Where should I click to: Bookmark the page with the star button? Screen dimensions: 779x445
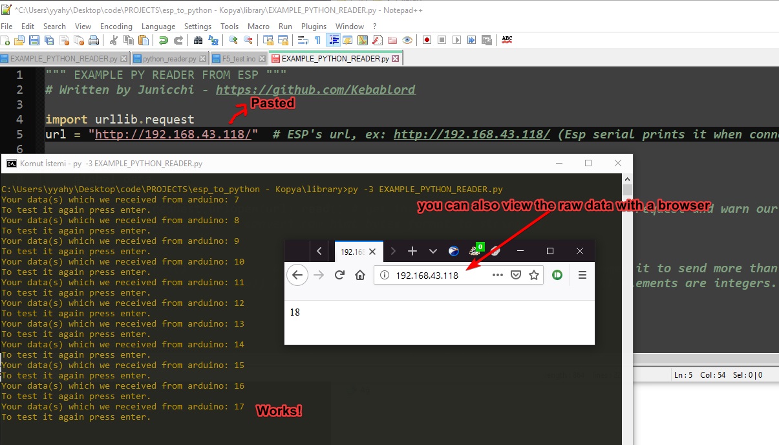click(x=534, y=274)
